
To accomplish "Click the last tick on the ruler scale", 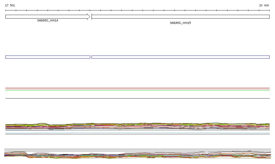I will tap(269, 10).
